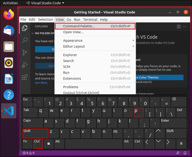Toggle the right Alt key on keyboard
The width and height of the screenshot is (192, 157).
click(128, 144)
